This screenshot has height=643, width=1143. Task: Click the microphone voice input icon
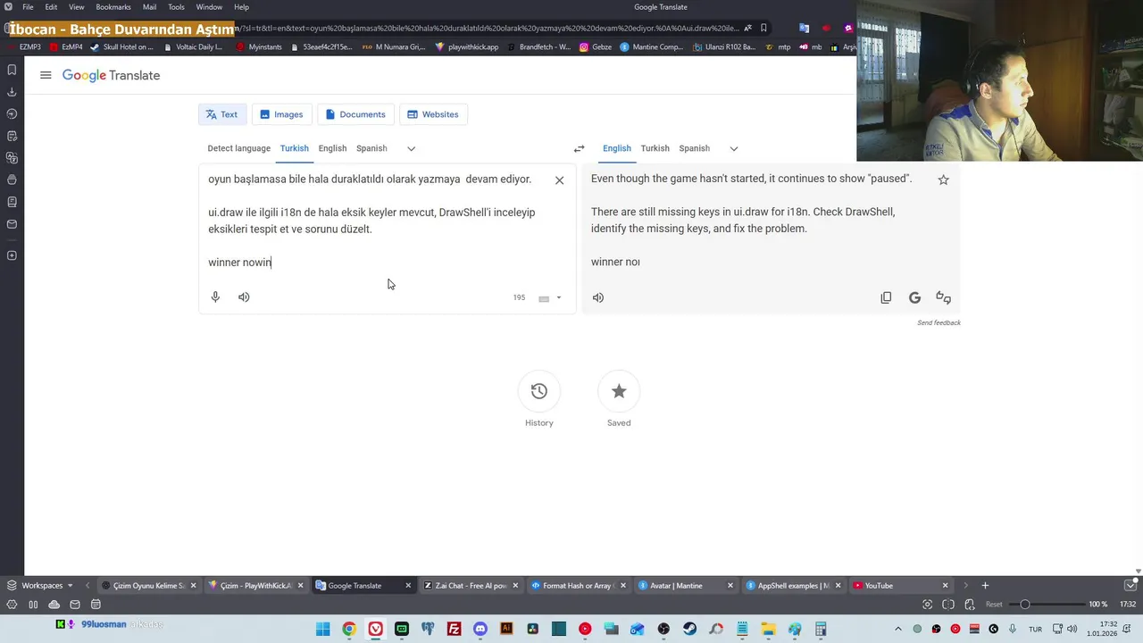point(215,296)
